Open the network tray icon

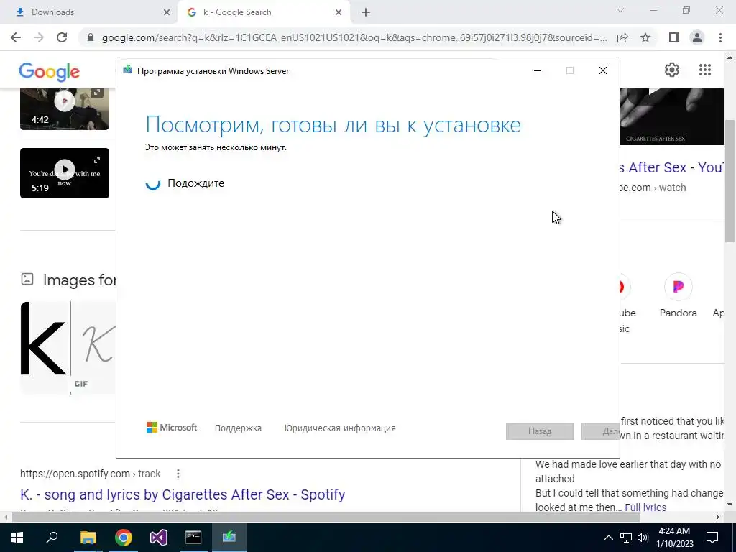tap(626, 538)
